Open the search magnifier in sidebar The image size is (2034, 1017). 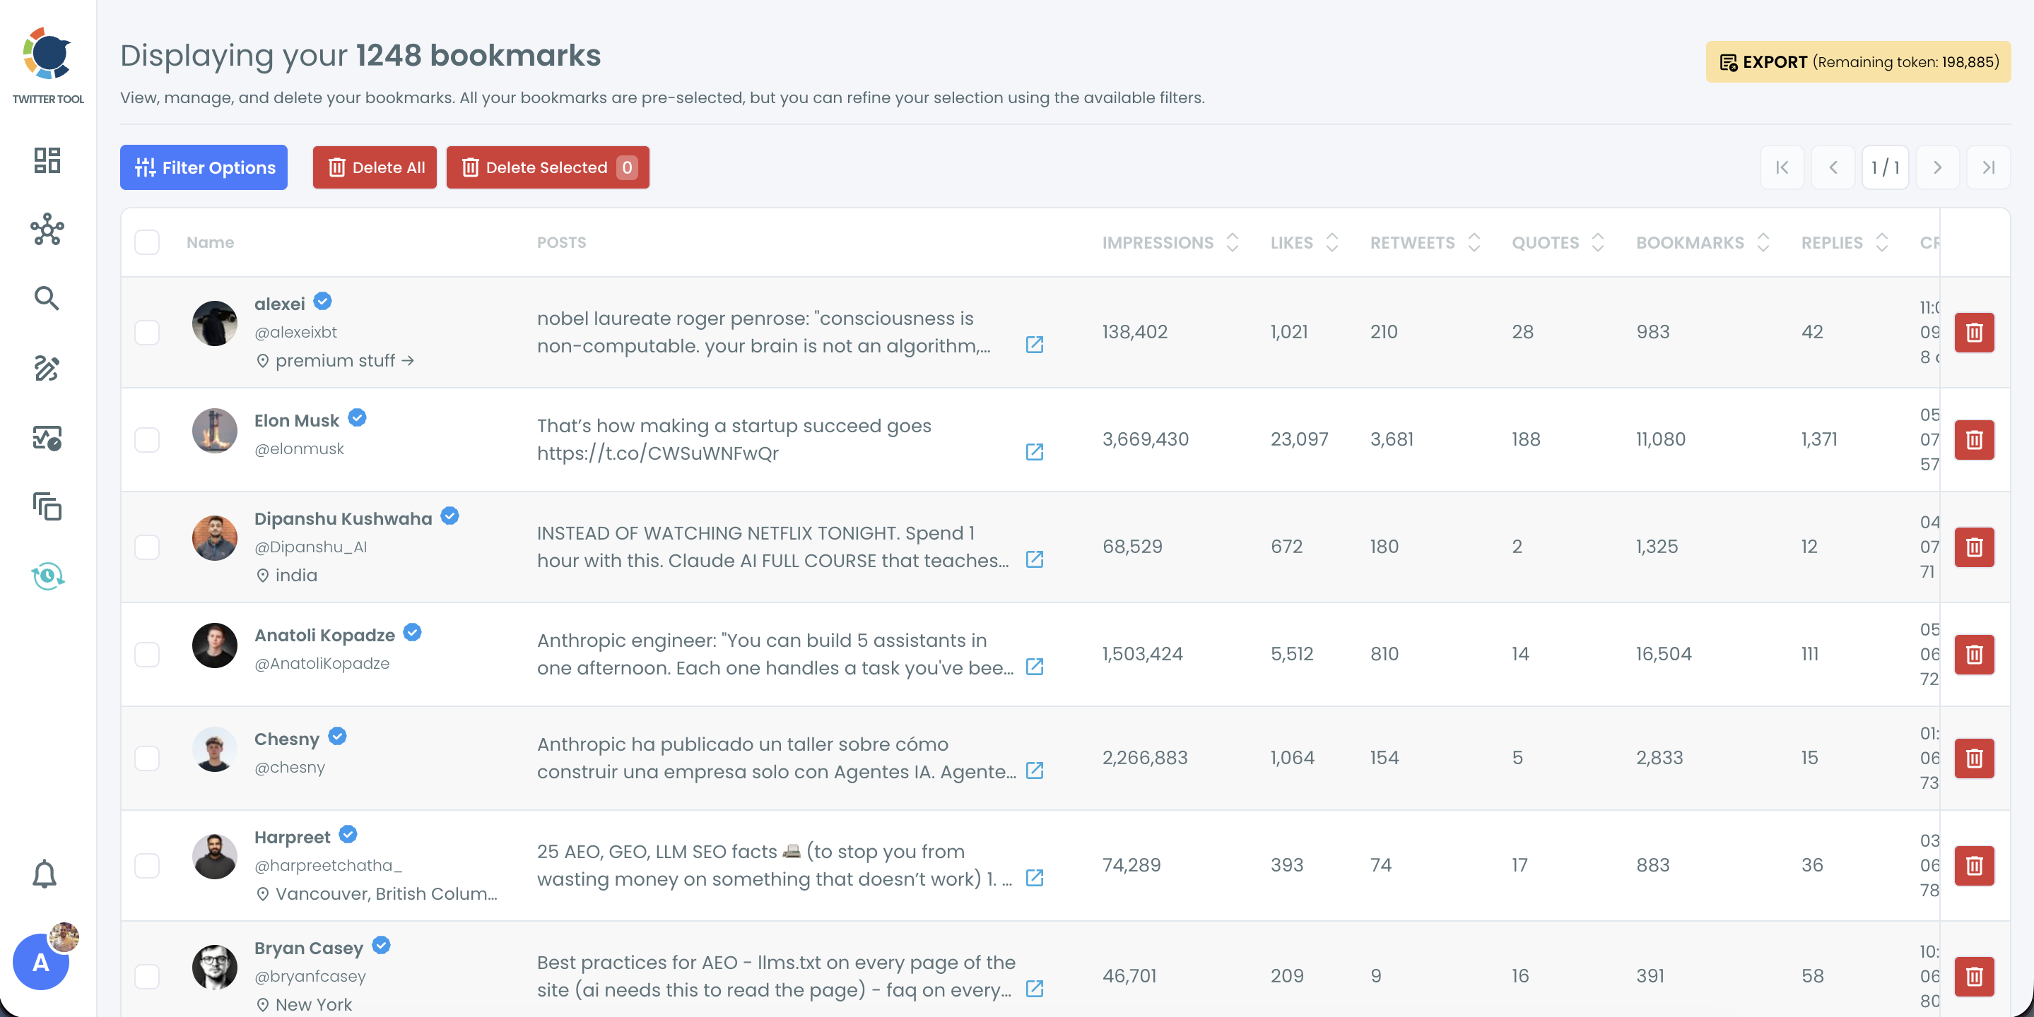tap(47, 298)
